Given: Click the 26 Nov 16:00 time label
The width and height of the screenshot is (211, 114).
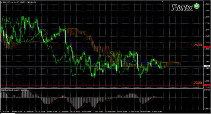Looking at the screenshot, I should tap(157, 112).
